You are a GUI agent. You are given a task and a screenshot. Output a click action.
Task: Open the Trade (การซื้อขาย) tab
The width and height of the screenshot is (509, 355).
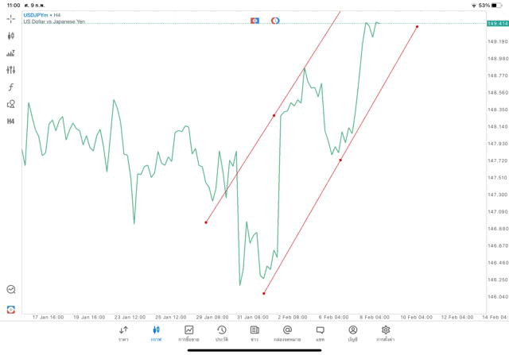[189, 334]
